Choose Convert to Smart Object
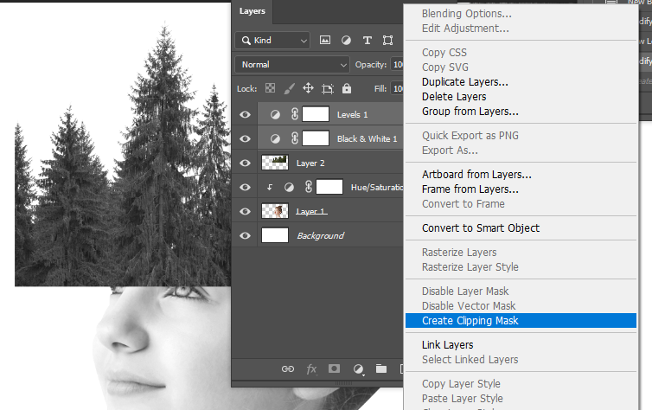Image resolution: width=652 pixels, height=410 pixels. (x=481, y=227)
